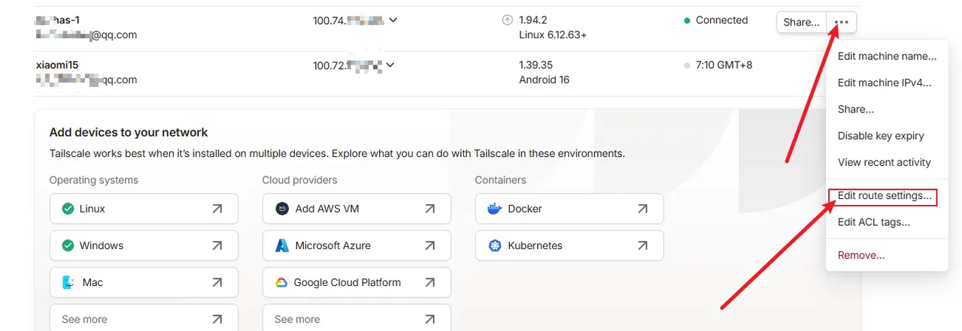Select Edit ACL tags... menu entry

(x=874, y=222)
